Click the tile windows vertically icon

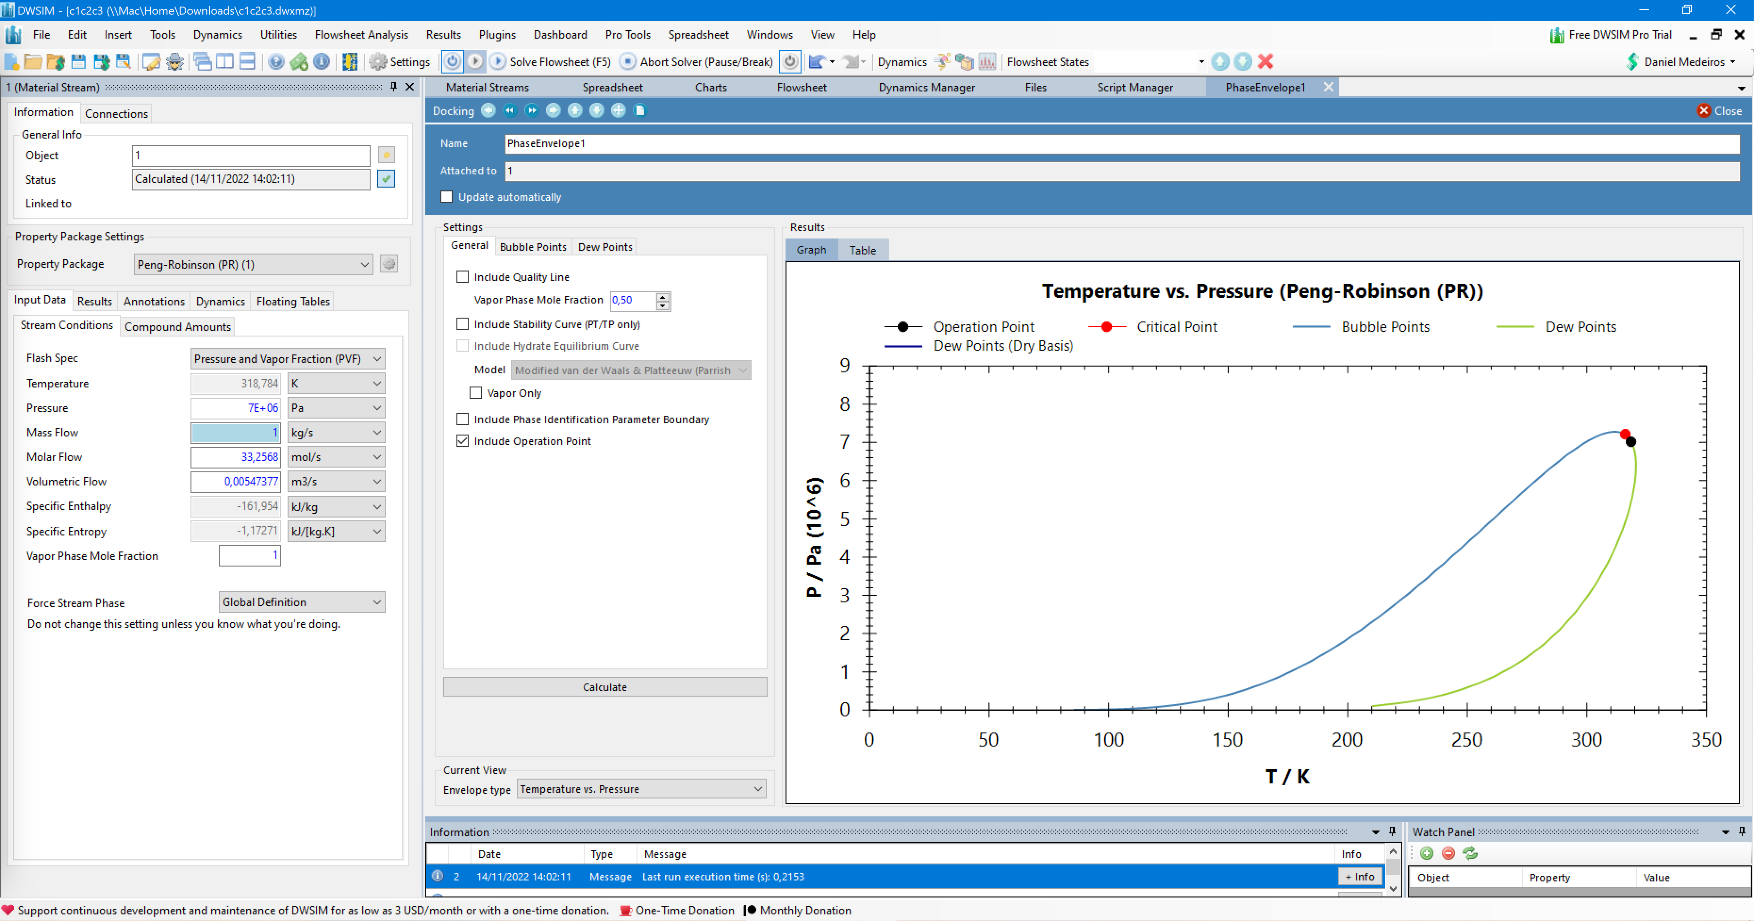[x=225, y=61]
